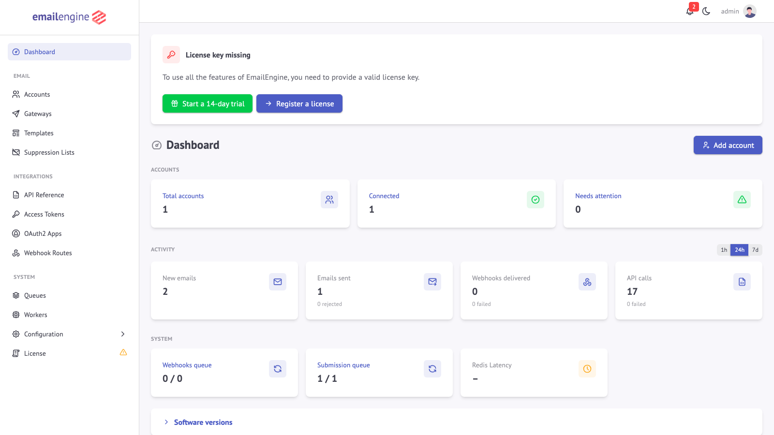Click the API calls value 17
774x435 pixels.
[632, 291]
